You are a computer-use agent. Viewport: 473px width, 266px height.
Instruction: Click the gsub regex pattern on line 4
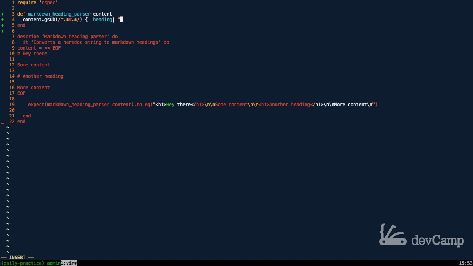coord(69,20)
